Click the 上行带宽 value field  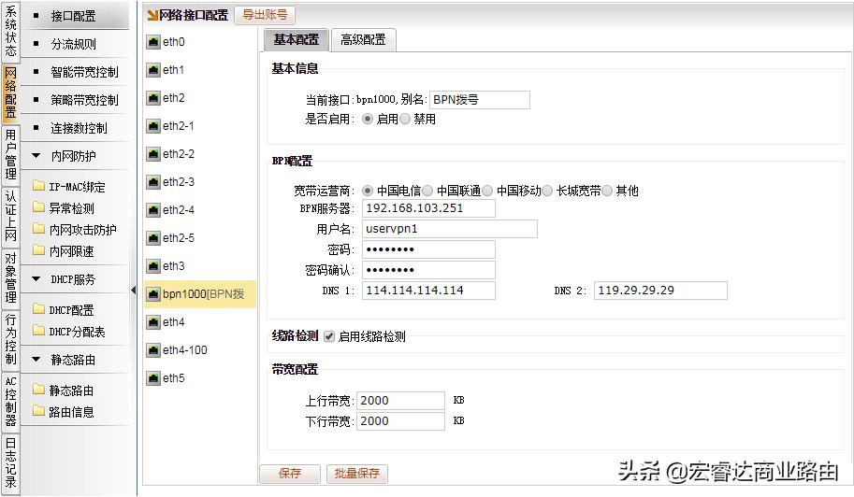tap(401, 401)
